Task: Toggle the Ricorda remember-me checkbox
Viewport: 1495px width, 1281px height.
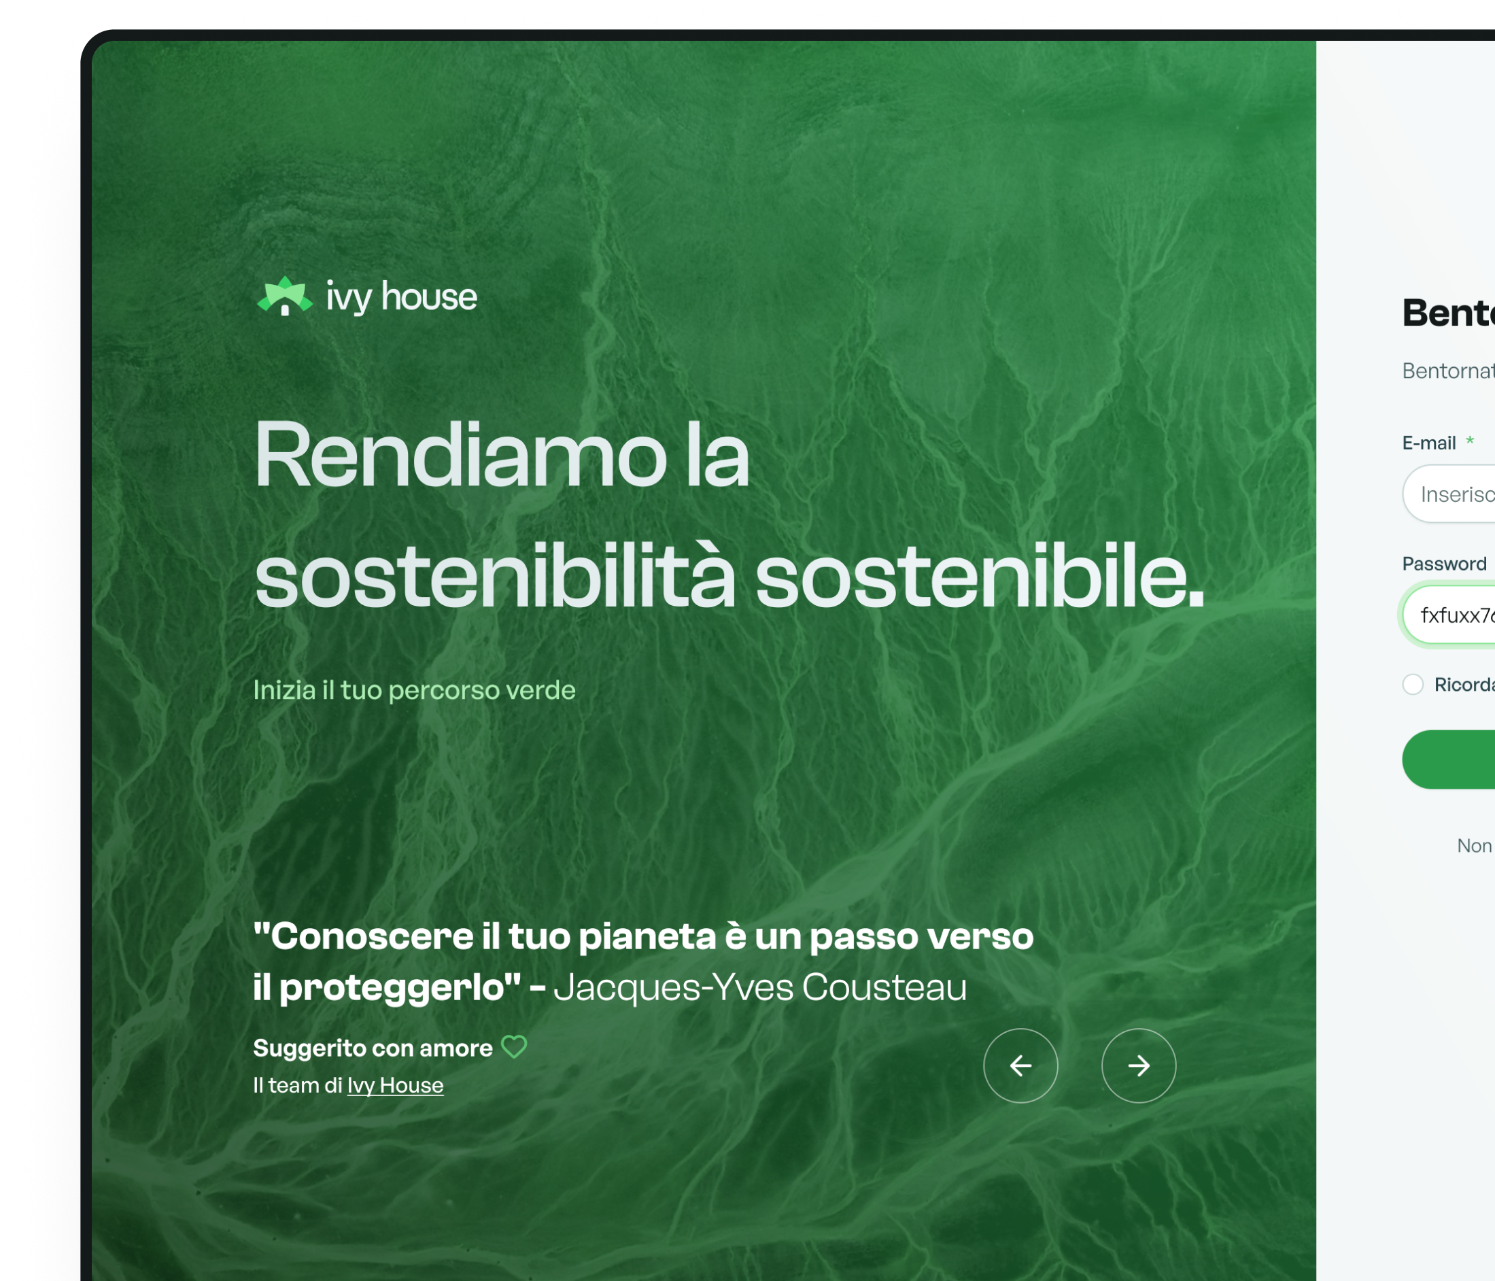Action: pos(1413,684)
